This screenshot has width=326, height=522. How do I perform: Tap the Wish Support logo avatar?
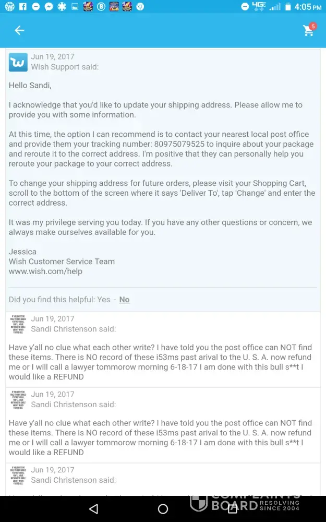click(18, 63)
